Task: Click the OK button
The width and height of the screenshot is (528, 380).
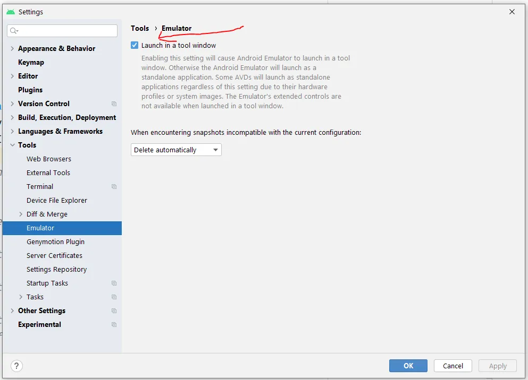Action: 408,366
